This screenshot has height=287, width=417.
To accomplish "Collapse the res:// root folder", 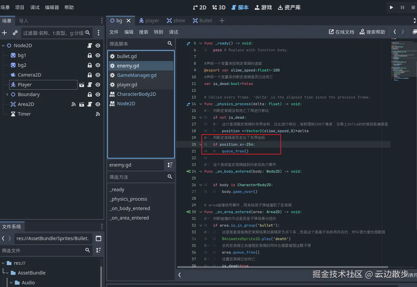I will (3, 263).
